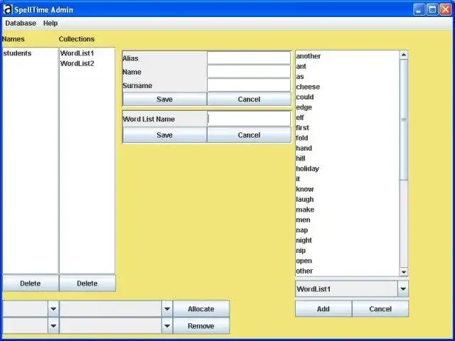This screenshot has height=341, width=455.
Task: Cancel the student details form
Action: click(x=249, y=99)
